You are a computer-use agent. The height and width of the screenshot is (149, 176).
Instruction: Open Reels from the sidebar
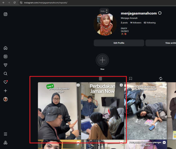pos(6,57)
